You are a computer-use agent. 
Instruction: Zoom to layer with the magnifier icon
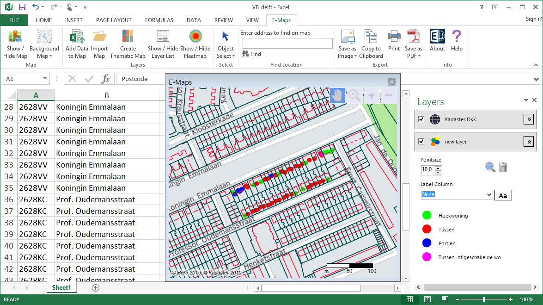490,167
